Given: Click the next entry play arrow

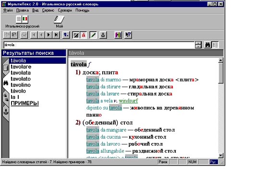Looking at the screenshot, I should point(49,35).
